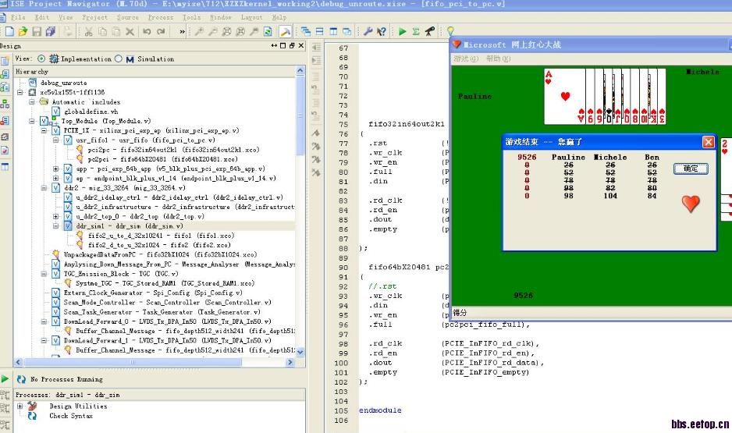
Task: Click the Check Syntax process icon
Action: (x=32, y=416)
